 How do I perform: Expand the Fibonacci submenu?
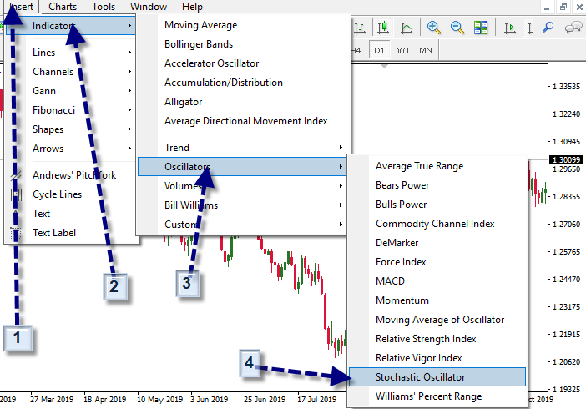point(70,110)
